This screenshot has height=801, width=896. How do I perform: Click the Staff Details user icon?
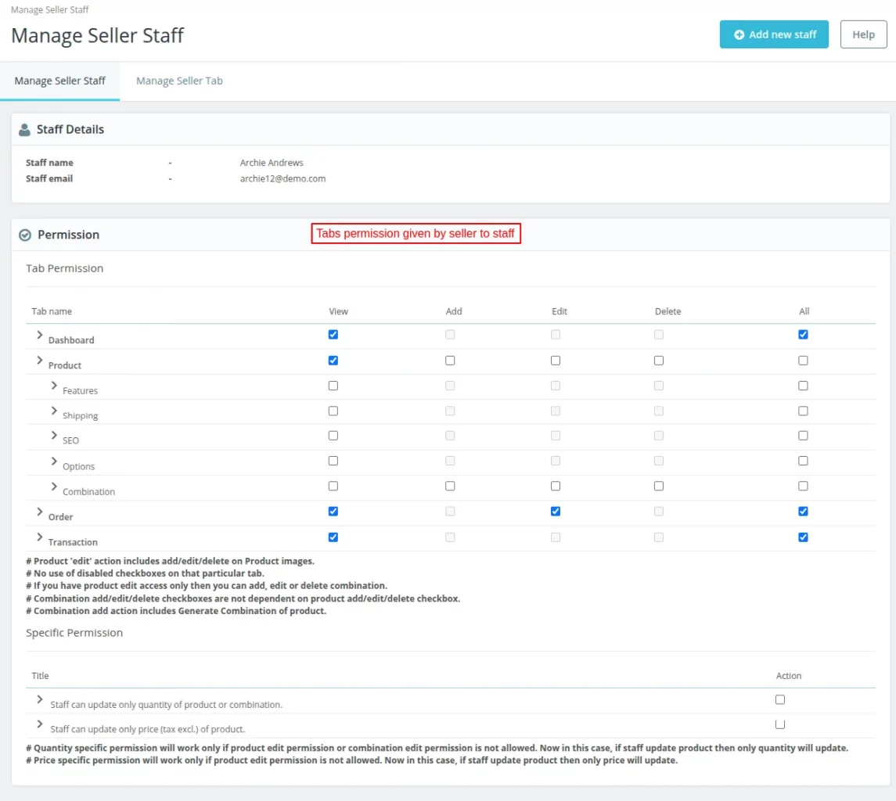(25, 130)
